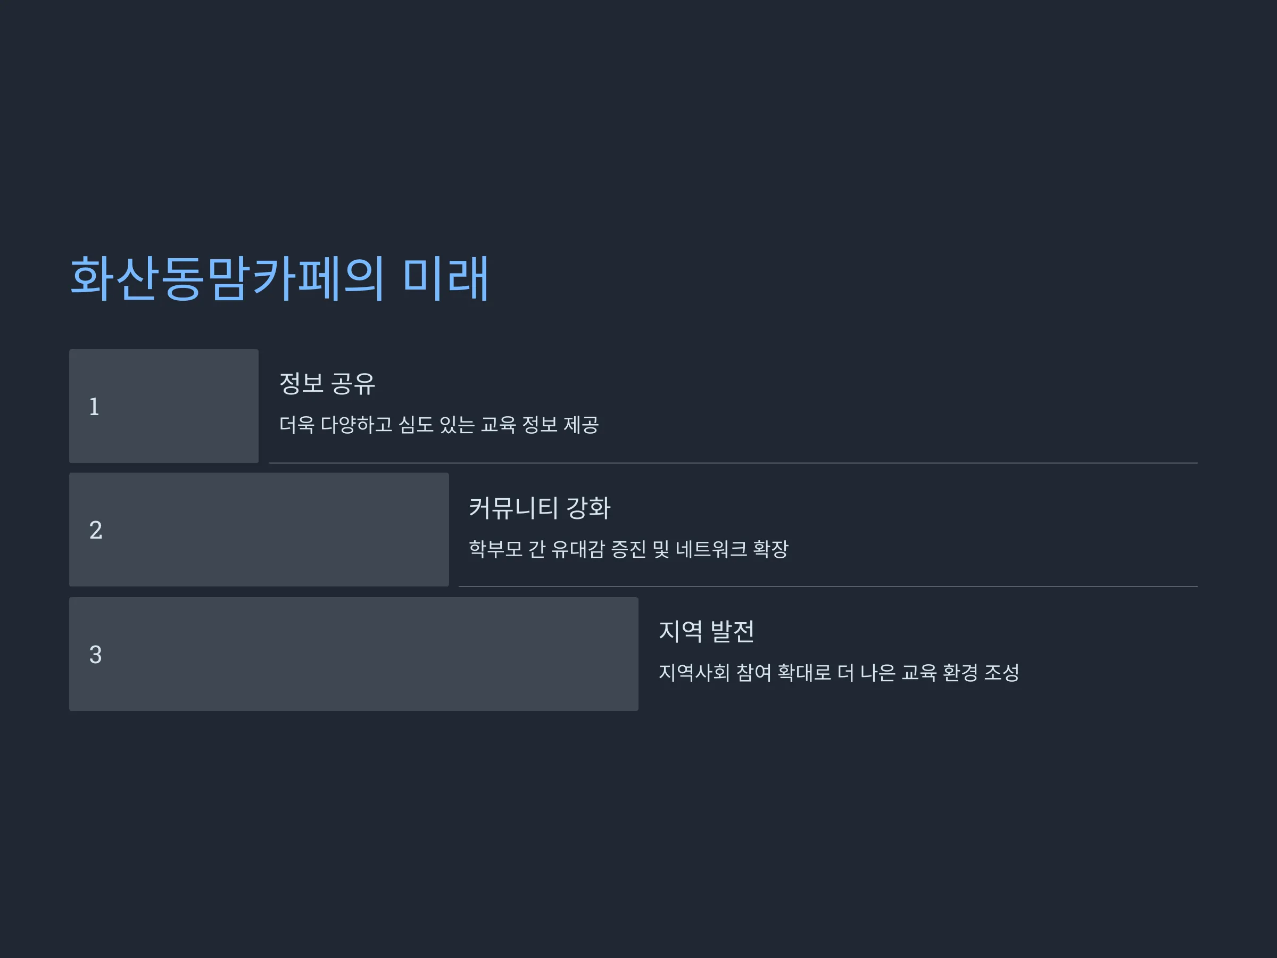Click the text 더욱 다양하고 심도 있는 교육 정보 제공
Viewport: 1277px width, 958px height.
(439, 424)
